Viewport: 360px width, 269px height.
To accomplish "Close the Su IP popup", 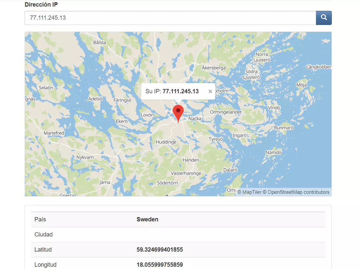I will [x=210, y=91].
